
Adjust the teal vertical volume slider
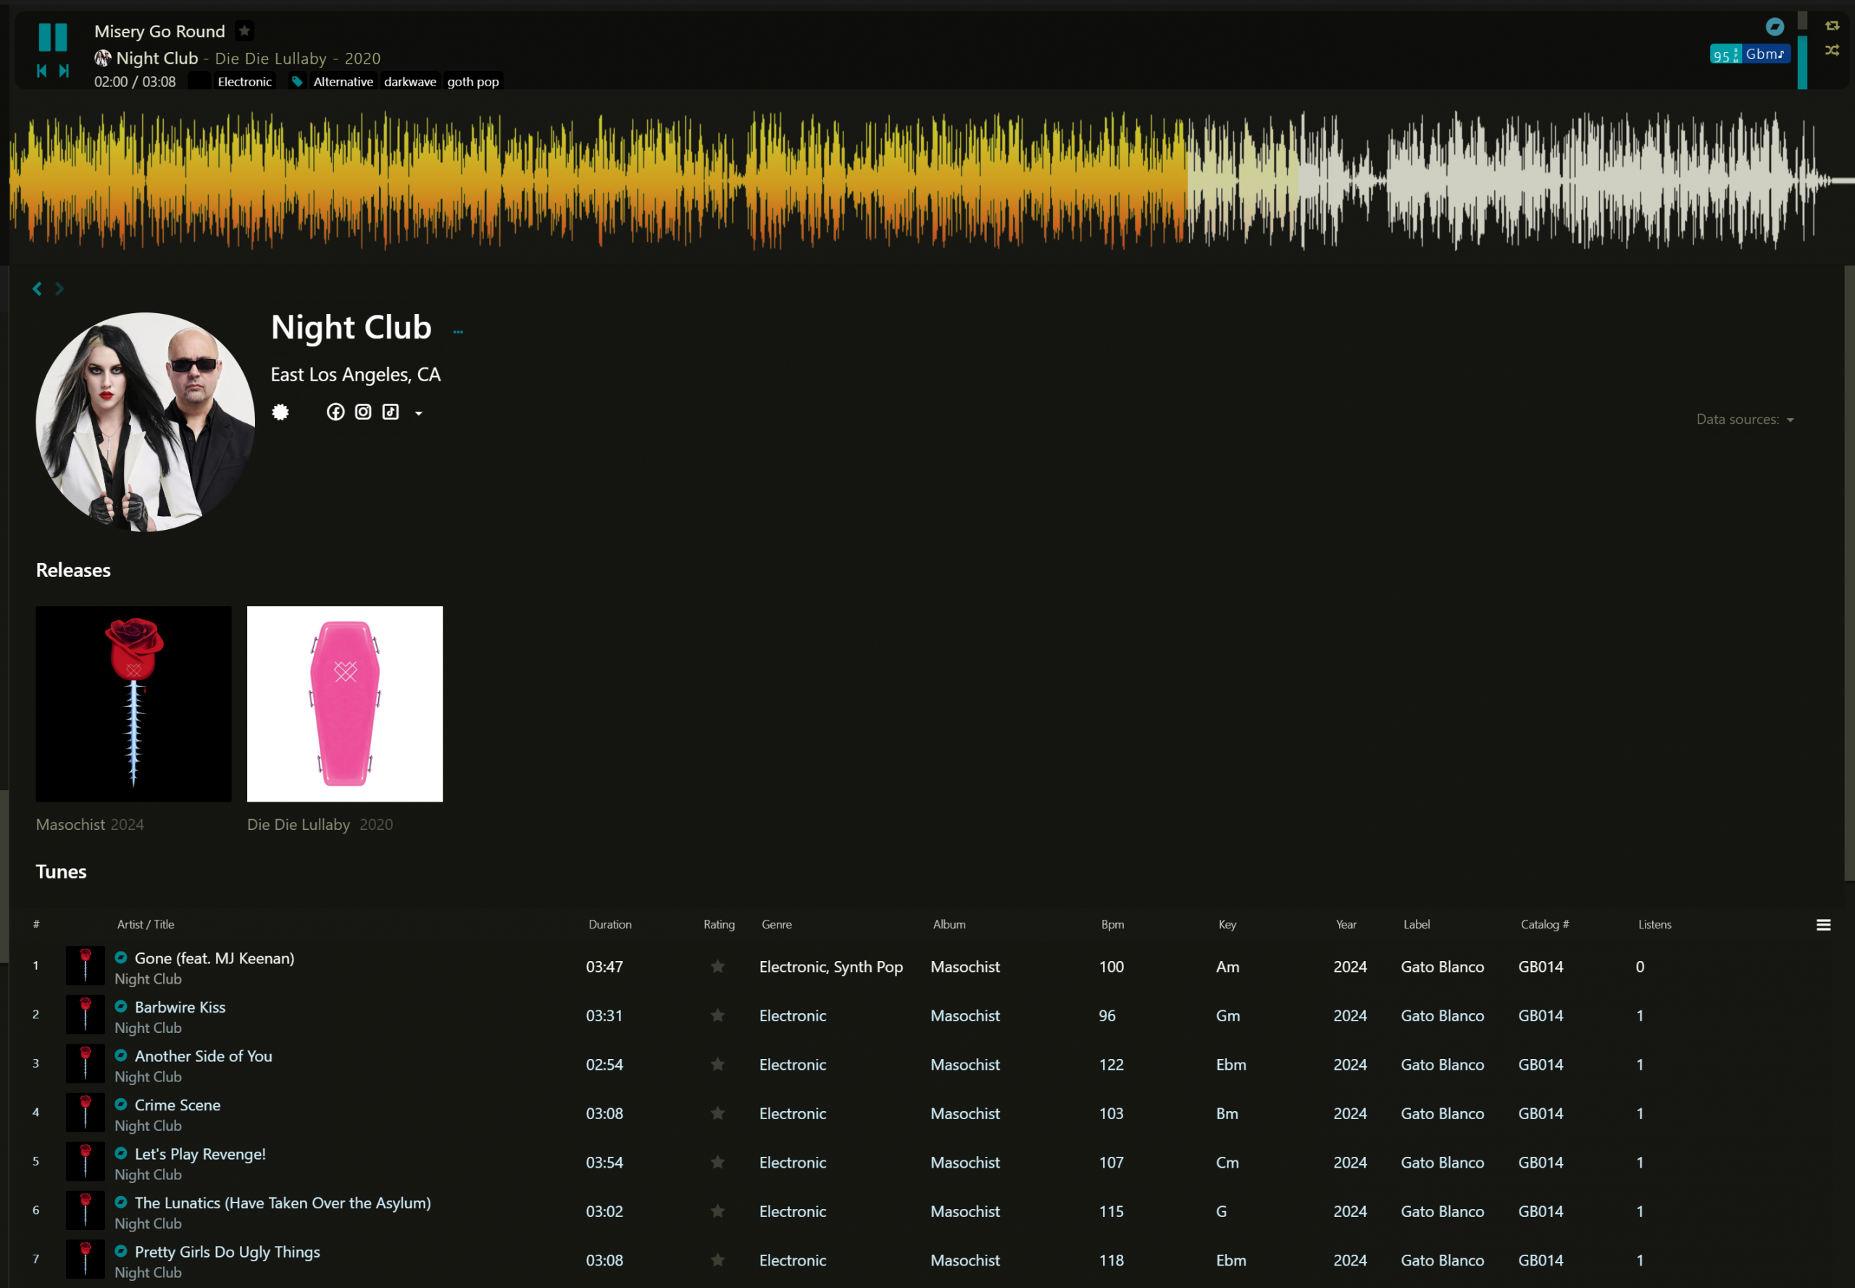coord(1802,62)
